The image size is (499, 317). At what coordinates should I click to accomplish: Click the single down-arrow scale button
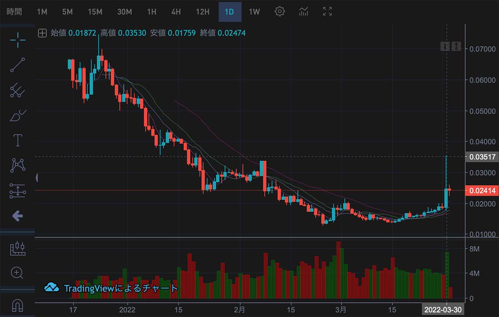pyautogui.click(x=445, y=46)
